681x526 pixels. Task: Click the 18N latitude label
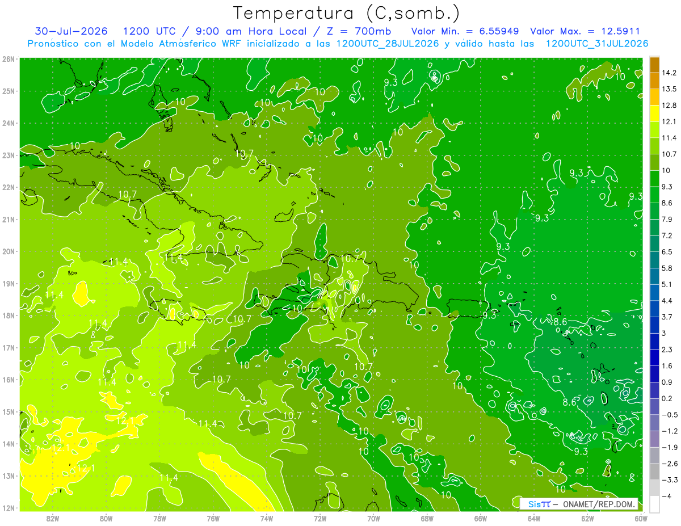point(9,315)
